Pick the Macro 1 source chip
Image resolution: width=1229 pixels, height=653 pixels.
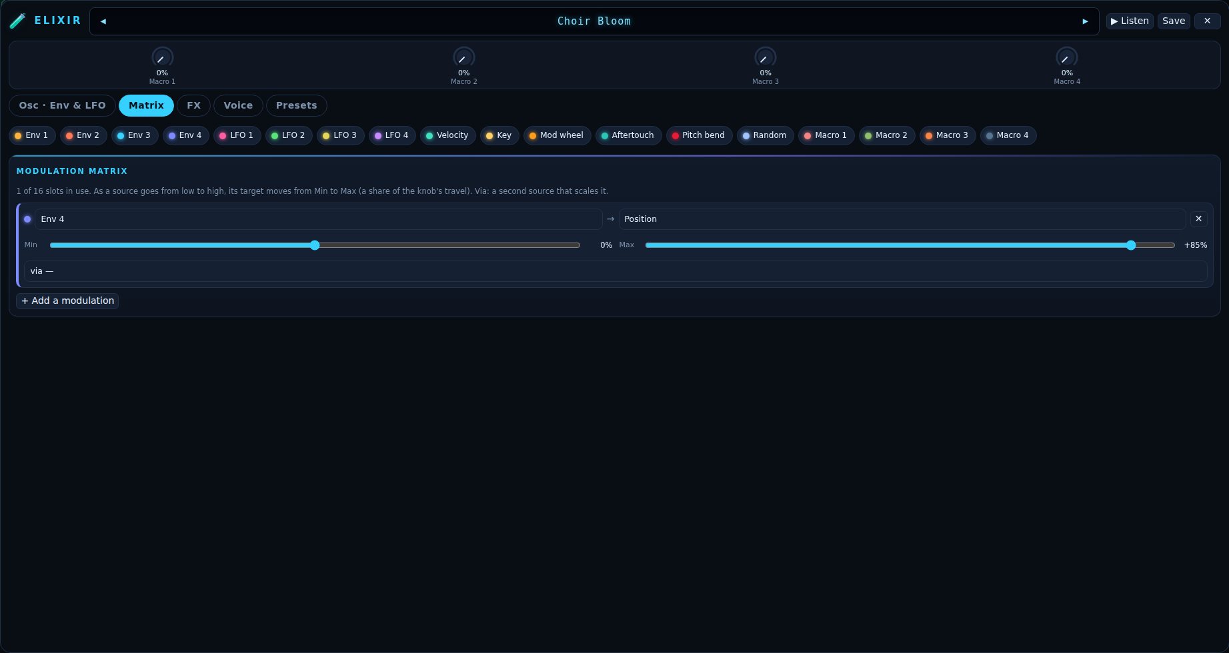click(x=826, y=135)
